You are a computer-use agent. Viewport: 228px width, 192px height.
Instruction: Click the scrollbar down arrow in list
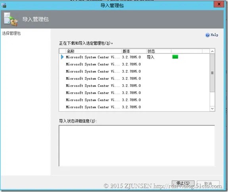212,109
